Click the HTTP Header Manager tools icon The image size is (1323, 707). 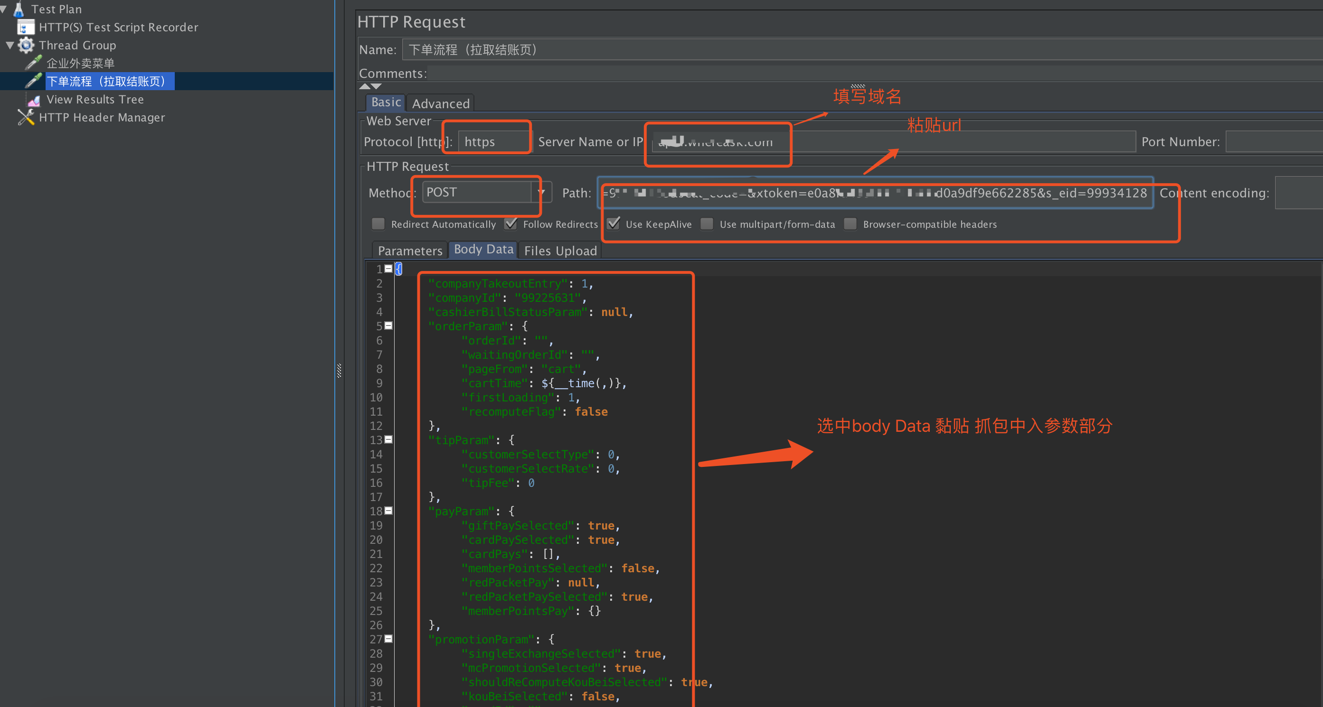click(26, 118)
